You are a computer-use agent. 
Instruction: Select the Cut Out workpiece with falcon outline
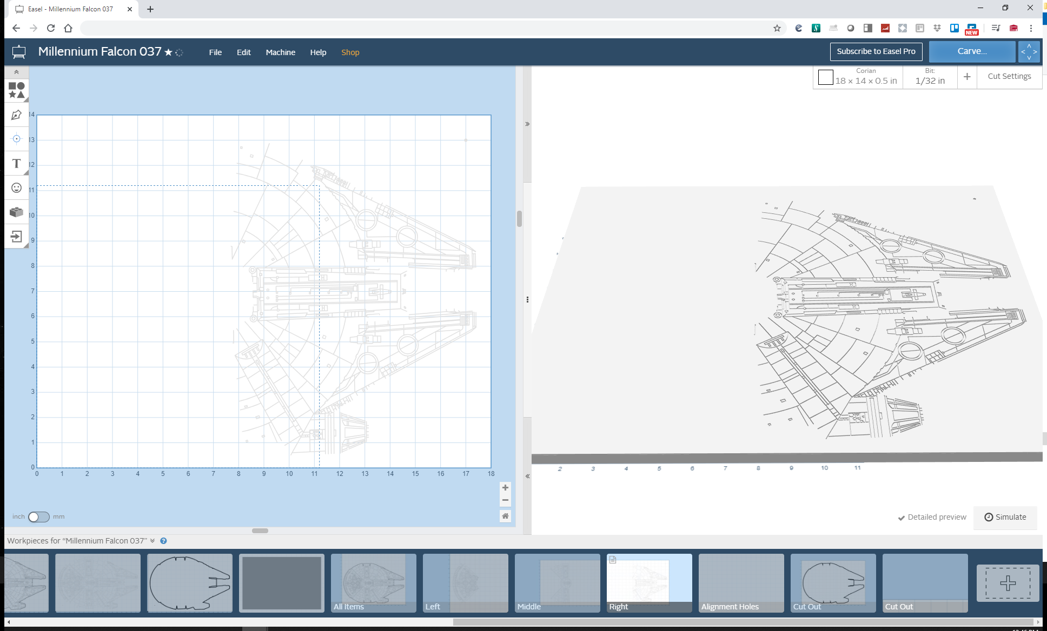pyautogui.click(x=833, y=583)
